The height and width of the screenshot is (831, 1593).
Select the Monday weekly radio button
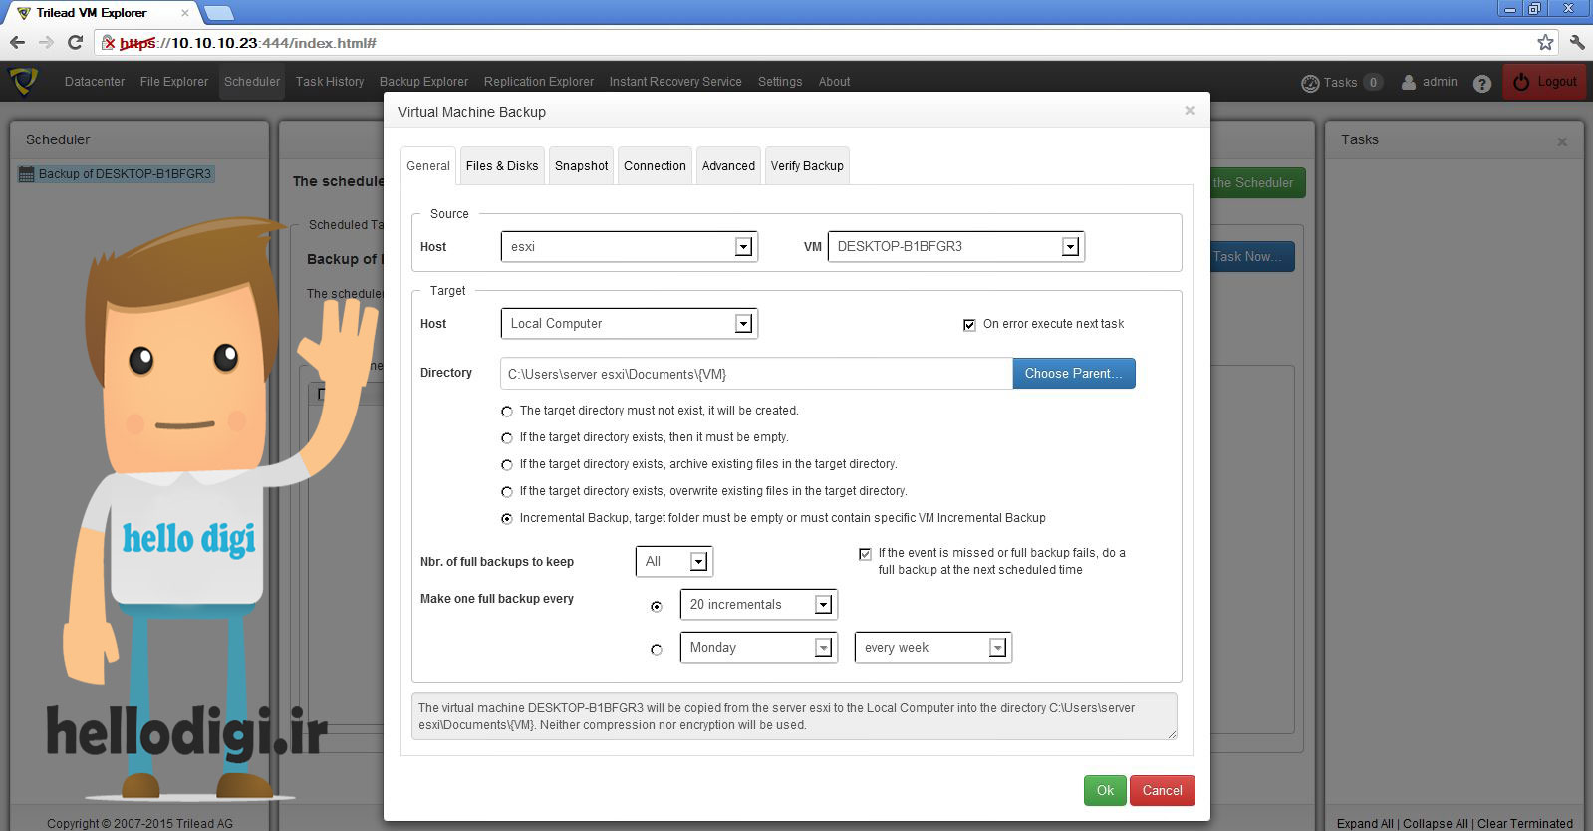(657, 649)
